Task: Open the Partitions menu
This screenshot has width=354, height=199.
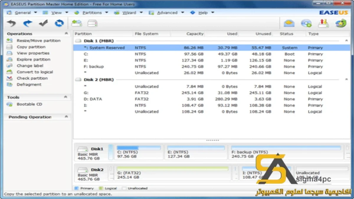Action: tap(91, 13)
